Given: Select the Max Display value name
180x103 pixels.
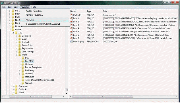Looking at the screenshot, I should pyautogui.click(x=79, y=42).
